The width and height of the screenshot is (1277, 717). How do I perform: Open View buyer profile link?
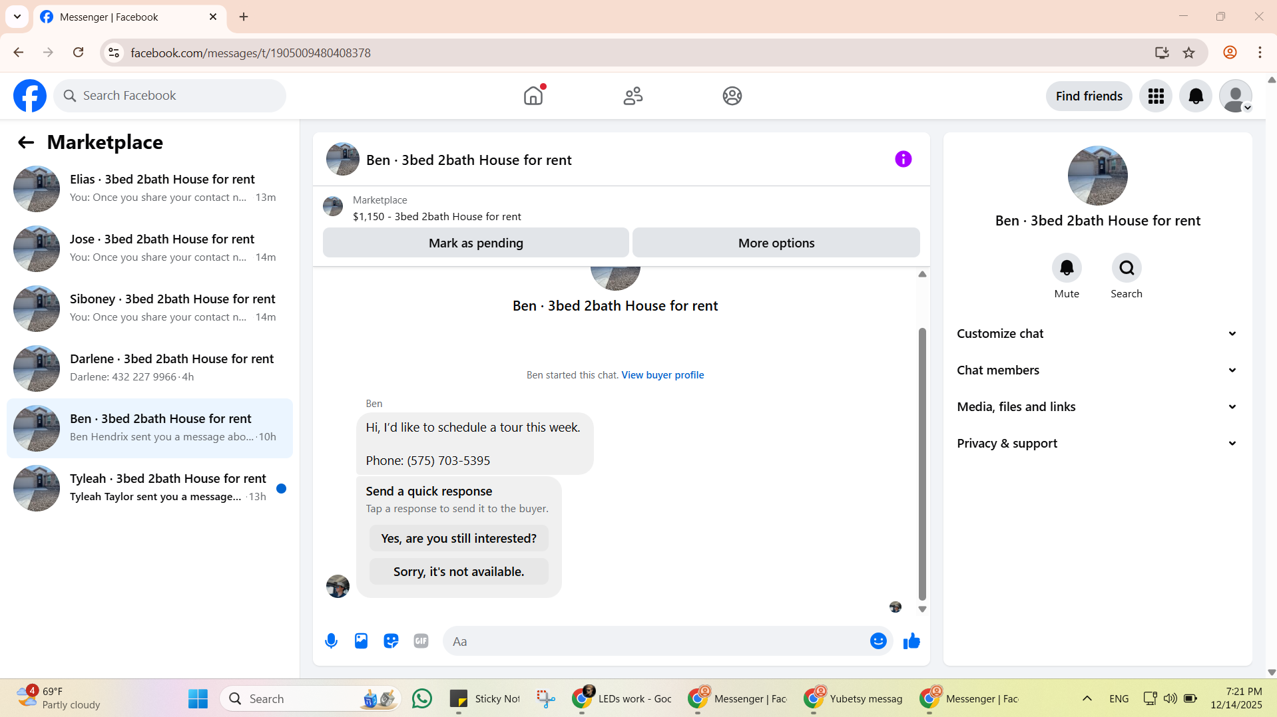pyautogui.click(x=662, y=375)
